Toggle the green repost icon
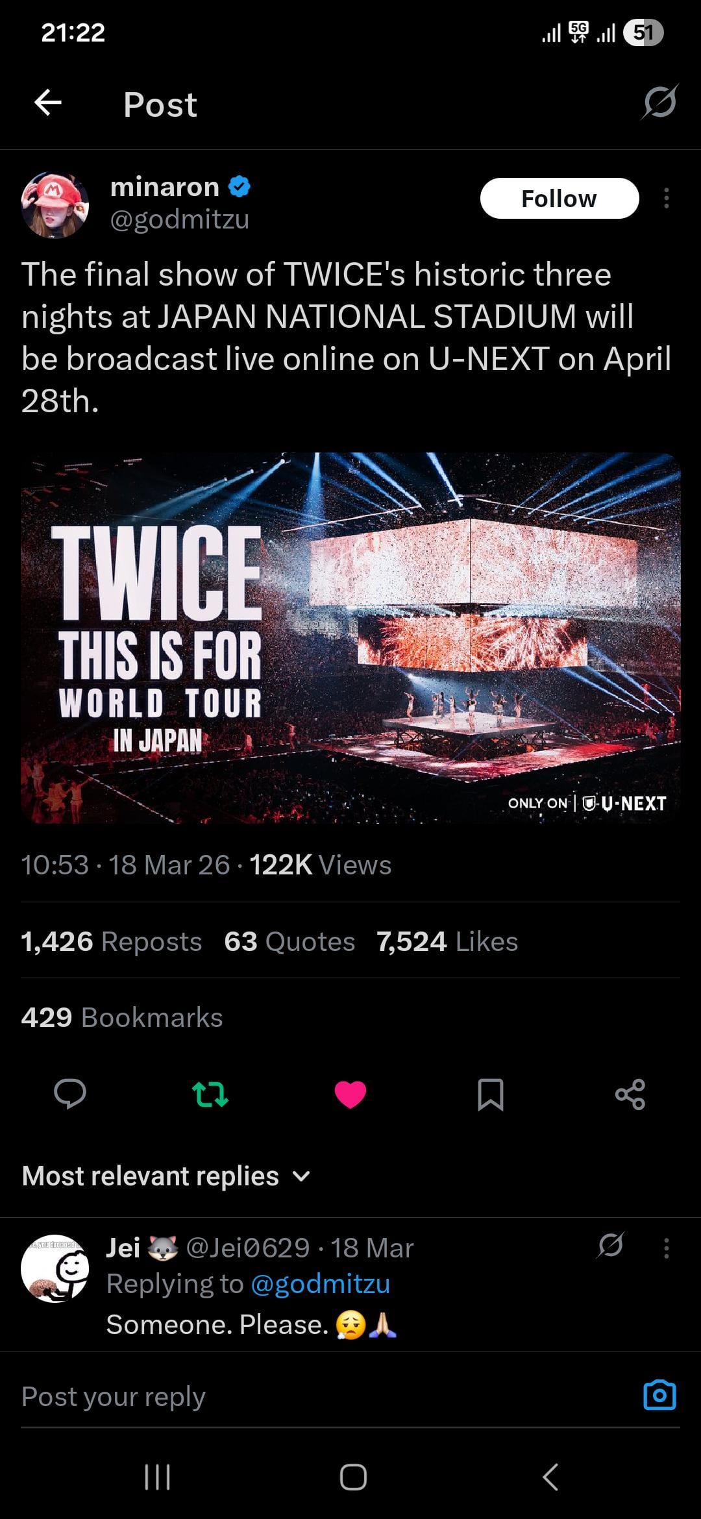This screenshot has height=1519, width=701. [210, 1094]
